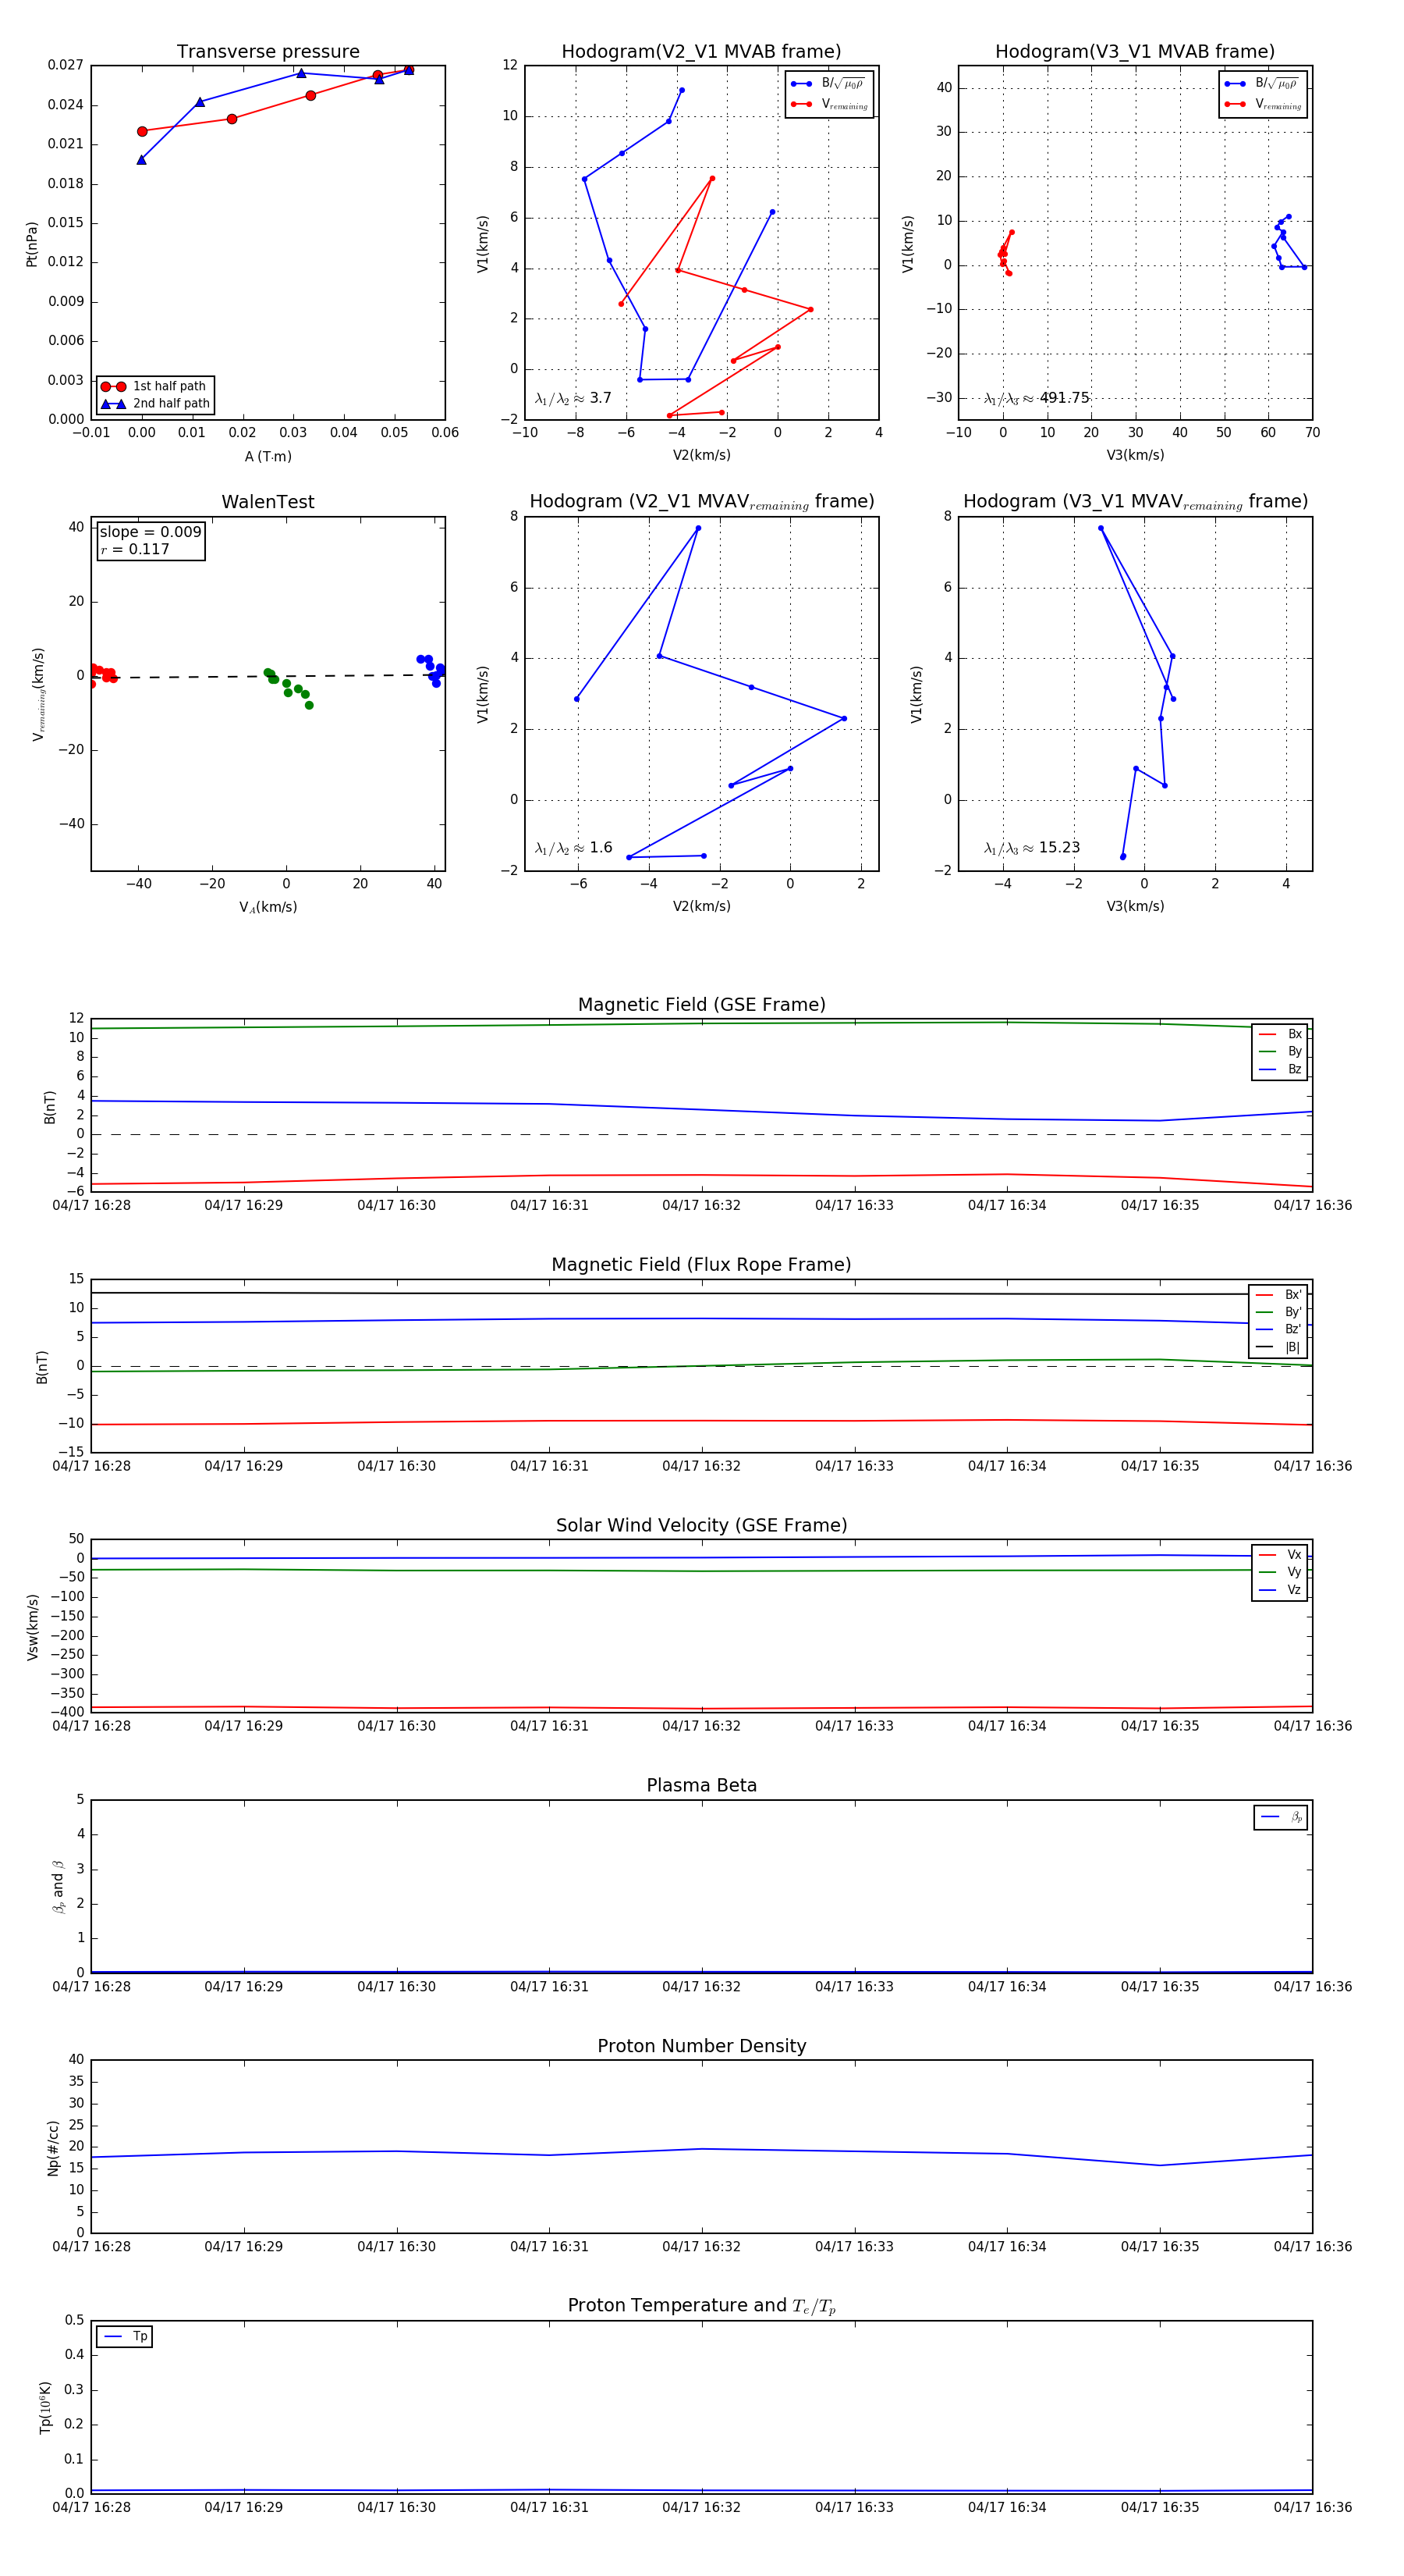This screenshot has height=2576, width=1404.
Task: Click the 'By' legend entry in GSE field plot
Action: pyautogui.click(x=1280, y=1051)
